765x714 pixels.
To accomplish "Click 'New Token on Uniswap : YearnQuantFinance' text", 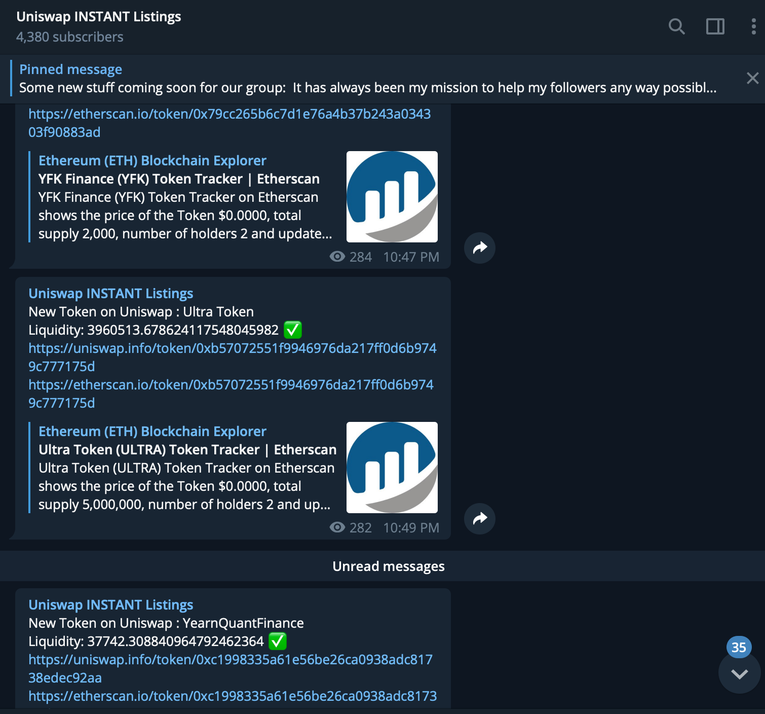I will point(166,623).
